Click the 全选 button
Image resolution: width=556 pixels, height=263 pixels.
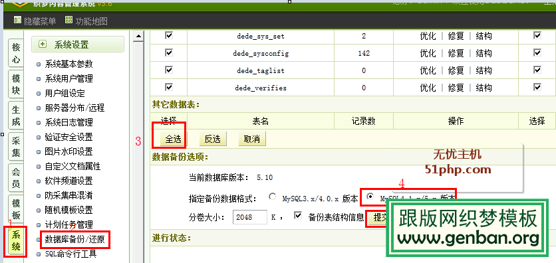[x=173, y=139]
